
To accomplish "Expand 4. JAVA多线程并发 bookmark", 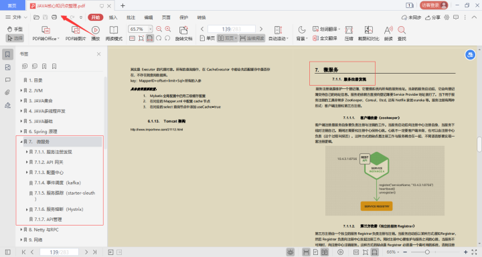I will point(21,111).
